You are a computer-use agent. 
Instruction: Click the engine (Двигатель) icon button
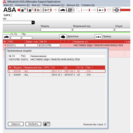coord(63,37)
